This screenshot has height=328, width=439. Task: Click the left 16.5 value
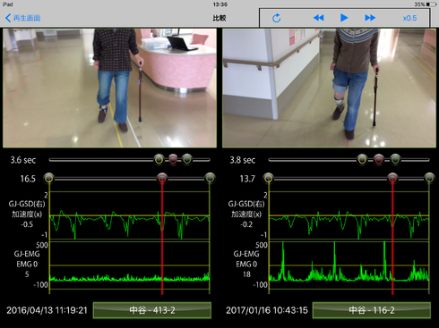pyautogui.click(x=28, y=179)
